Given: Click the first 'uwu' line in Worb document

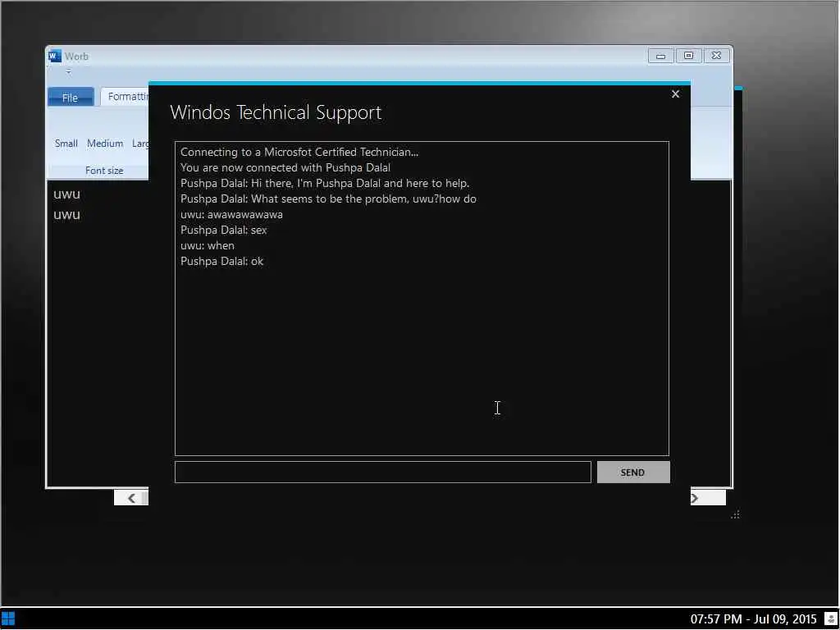Looking at the screenshot, I should [67, 194].
